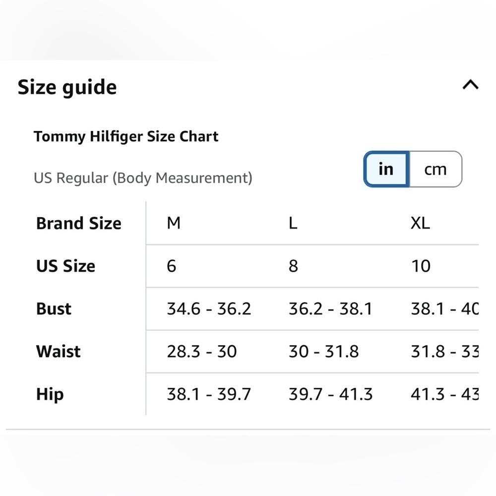Switch measurements to centimeters
Image resolution: width=496 pixels, height=496 pixels.
[435, 169]
